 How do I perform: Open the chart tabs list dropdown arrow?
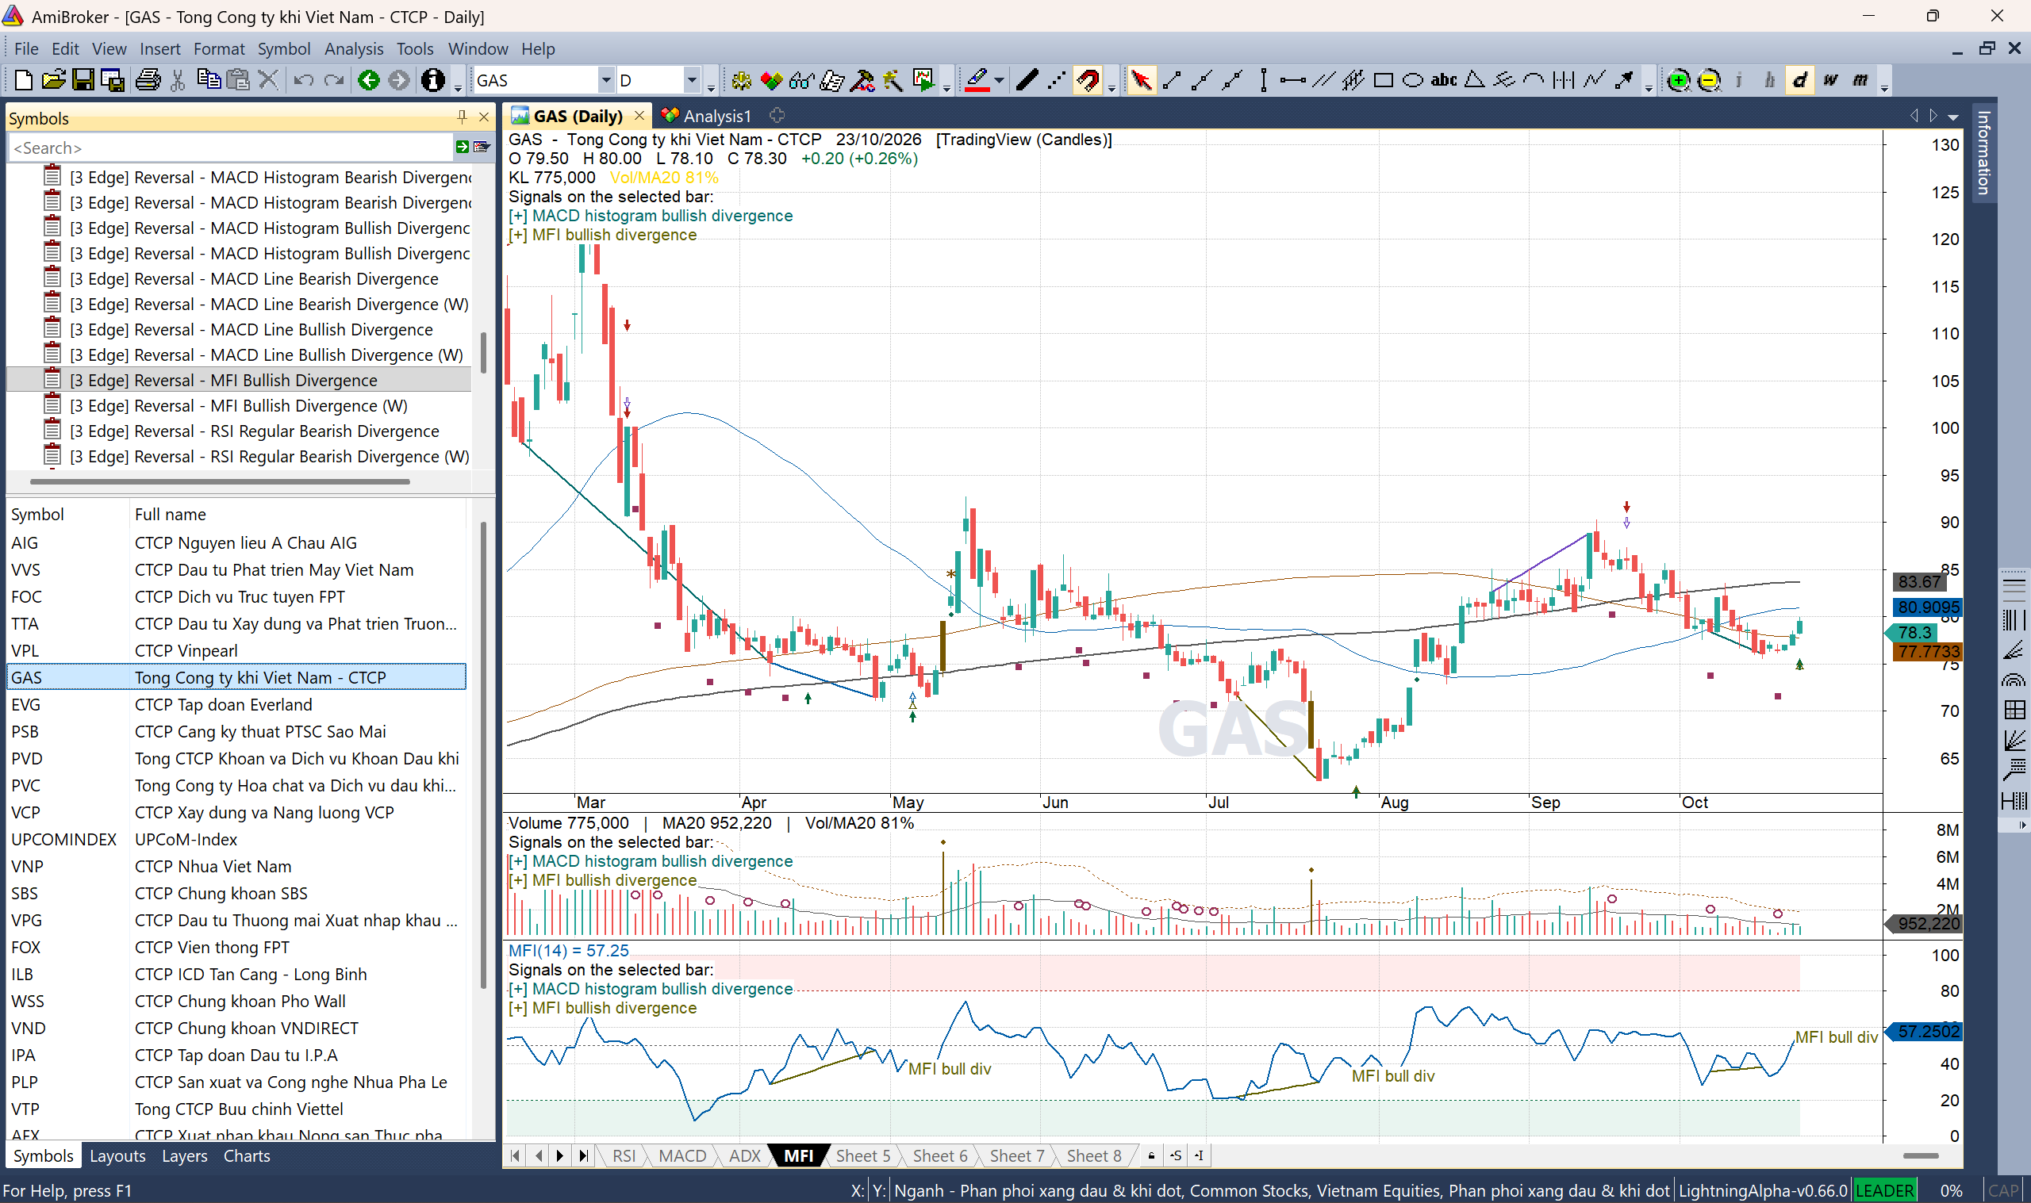tap(1953, 117)
